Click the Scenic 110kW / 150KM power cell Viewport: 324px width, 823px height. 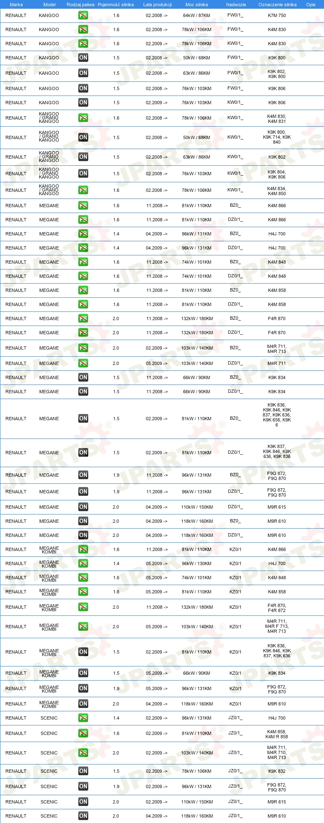tap(197, 802)
